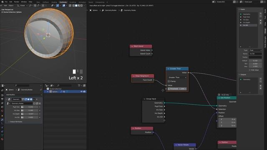267x150 pixels.
Task: Select solid viewport shading
Action: pyautogui.click(x=76, y=5)
